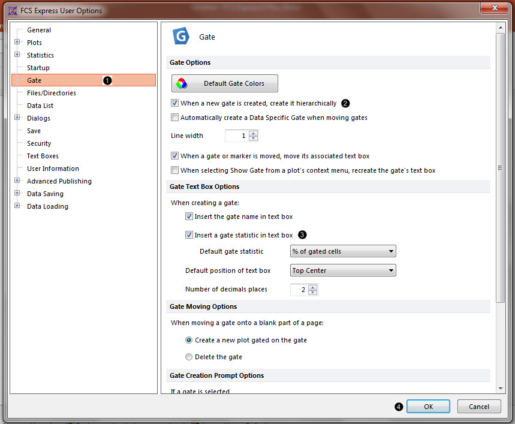
Task: Enable automatic Data Specific Gate checkbox
Action: click(175, 118)
